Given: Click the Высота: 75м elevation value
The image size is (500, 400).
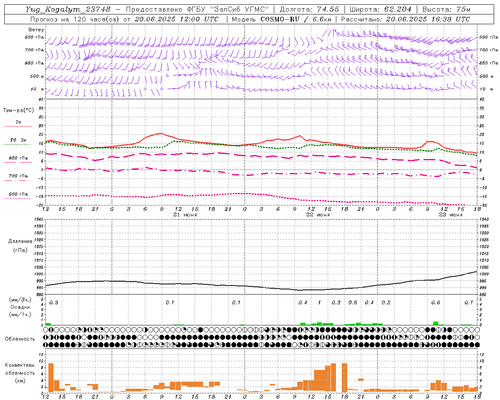Looking at the screenshot, I should (x=446, y=9).
